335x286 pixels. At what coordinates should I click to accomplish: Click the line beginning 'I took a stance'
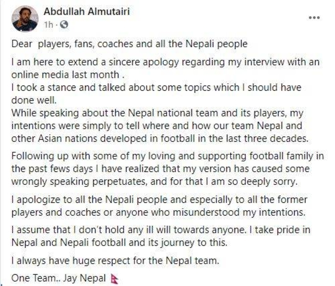[156, 88]
